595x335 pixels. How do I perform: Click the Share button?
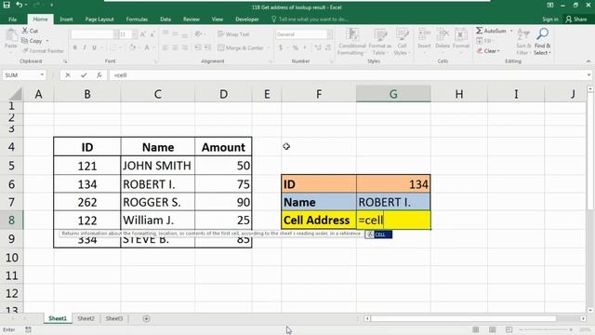point(576,19)
